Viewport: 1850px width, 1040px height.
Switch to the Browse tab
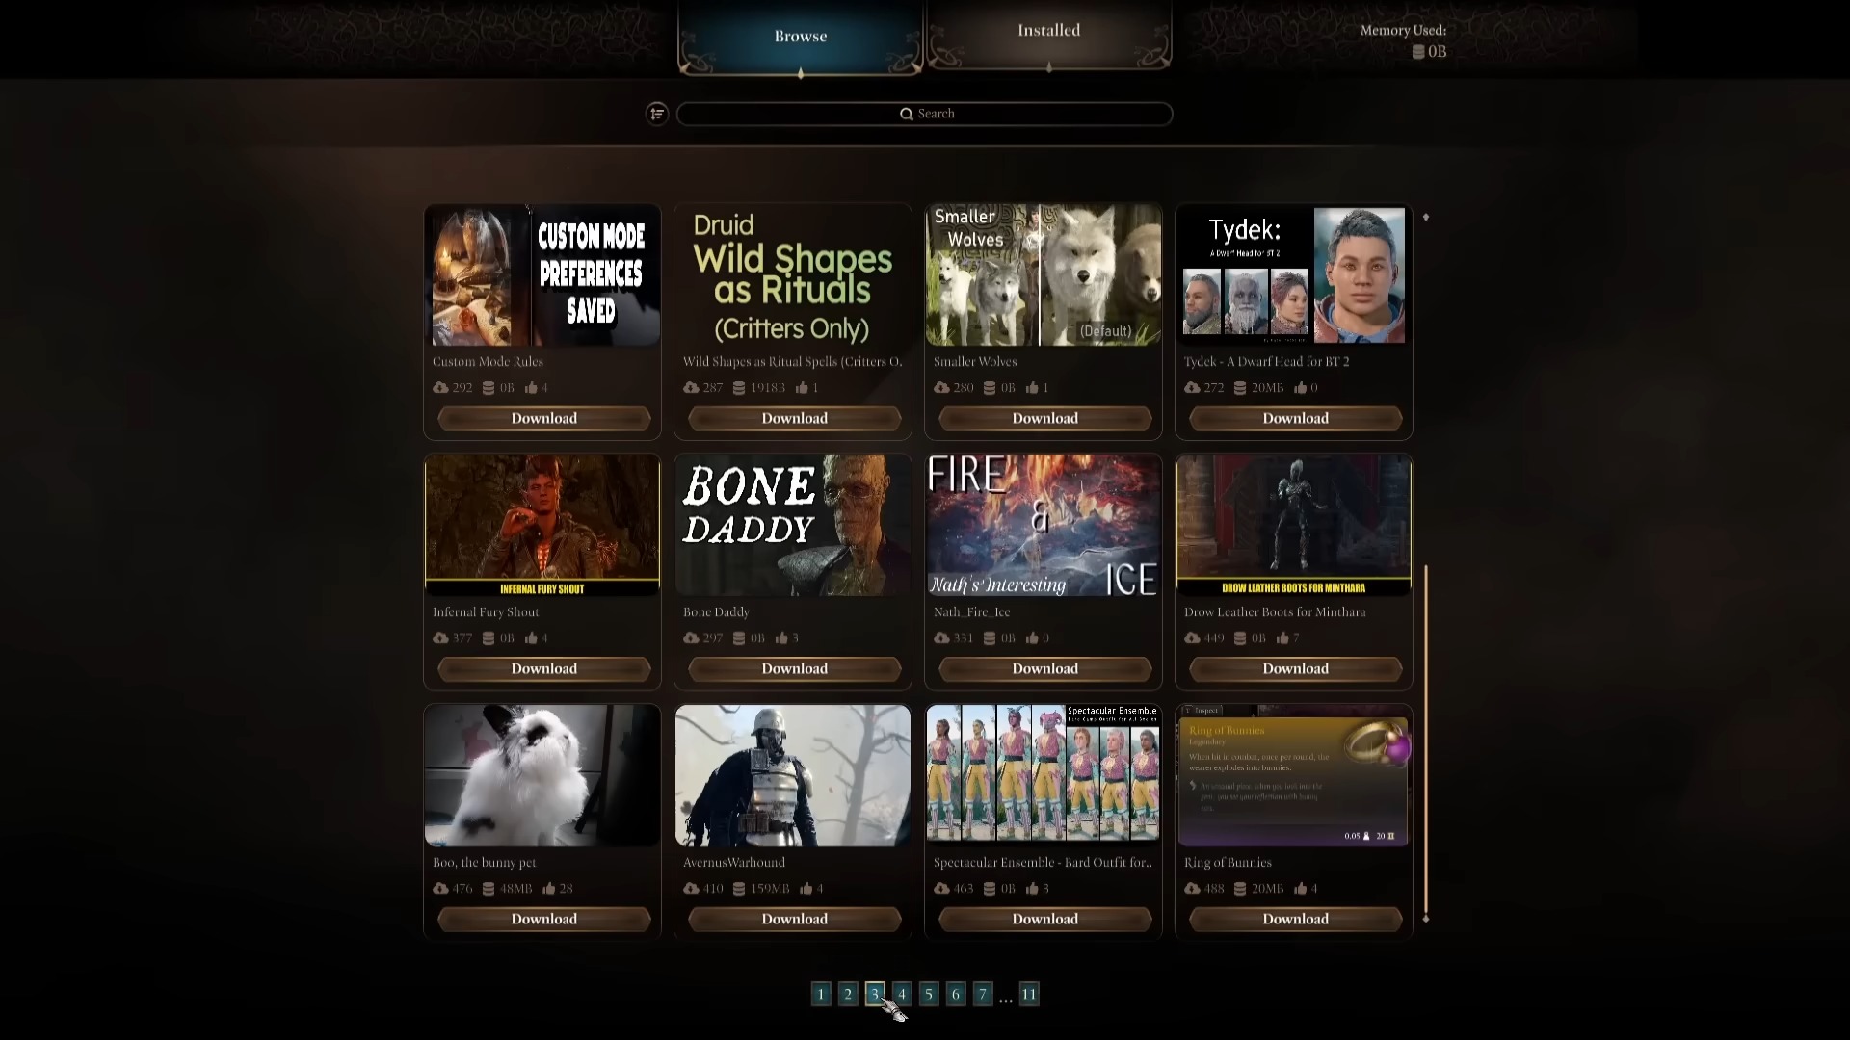tap(799, 36)
